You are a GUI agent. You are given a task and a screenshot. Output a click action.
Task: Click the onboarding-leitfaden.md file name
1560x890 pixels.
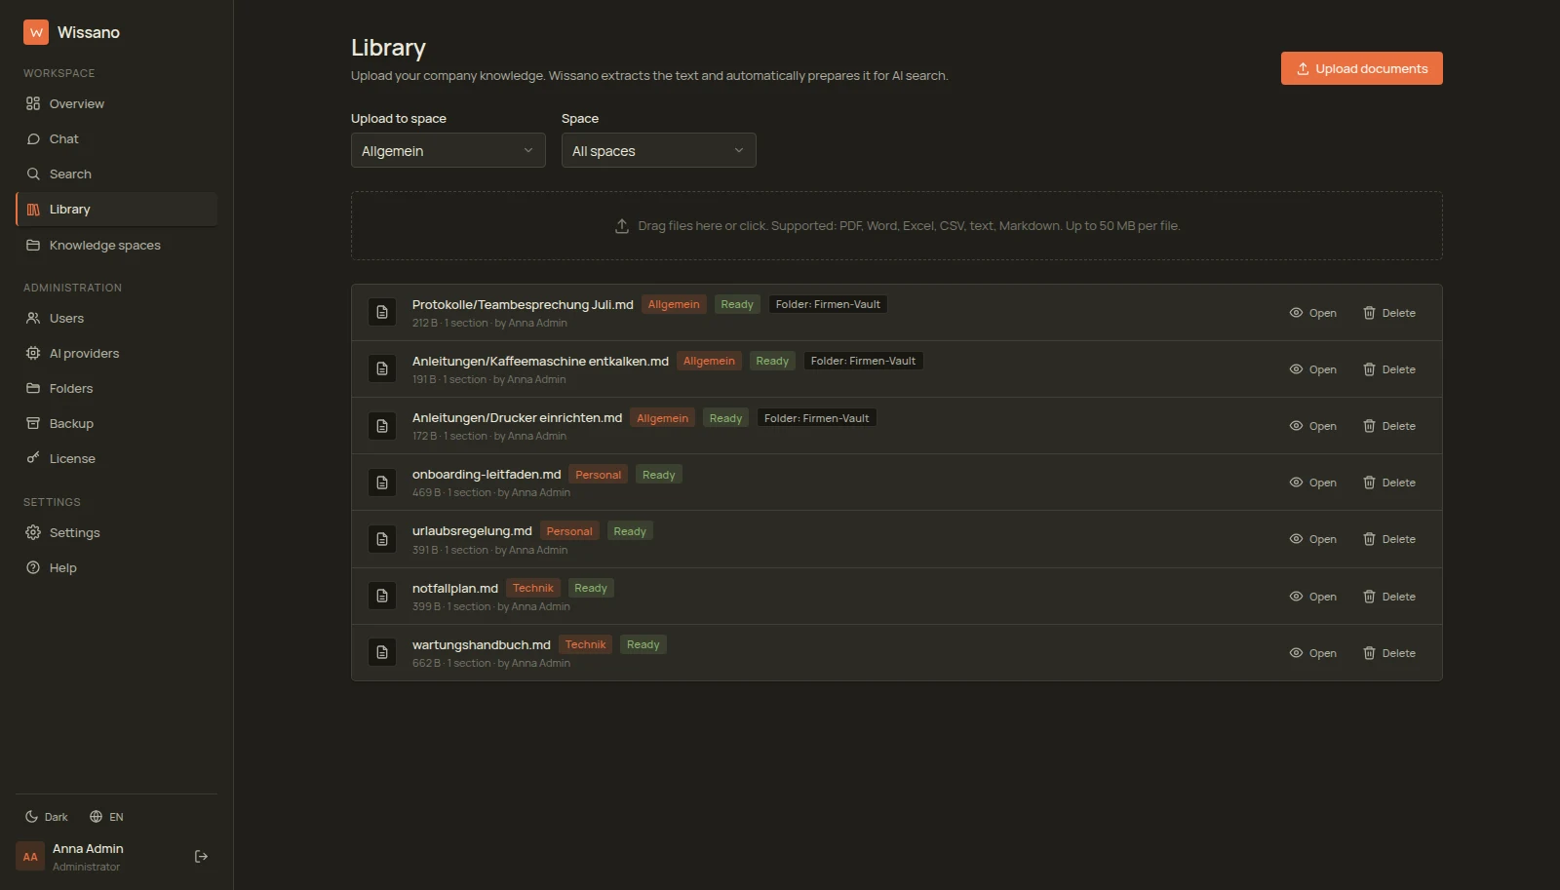tap(487, 475)
